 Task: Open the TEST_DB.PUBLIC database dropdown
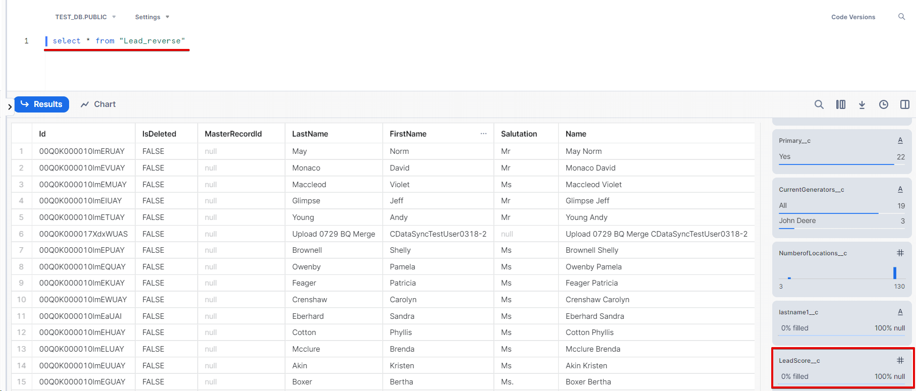click(x=85, y=17)
